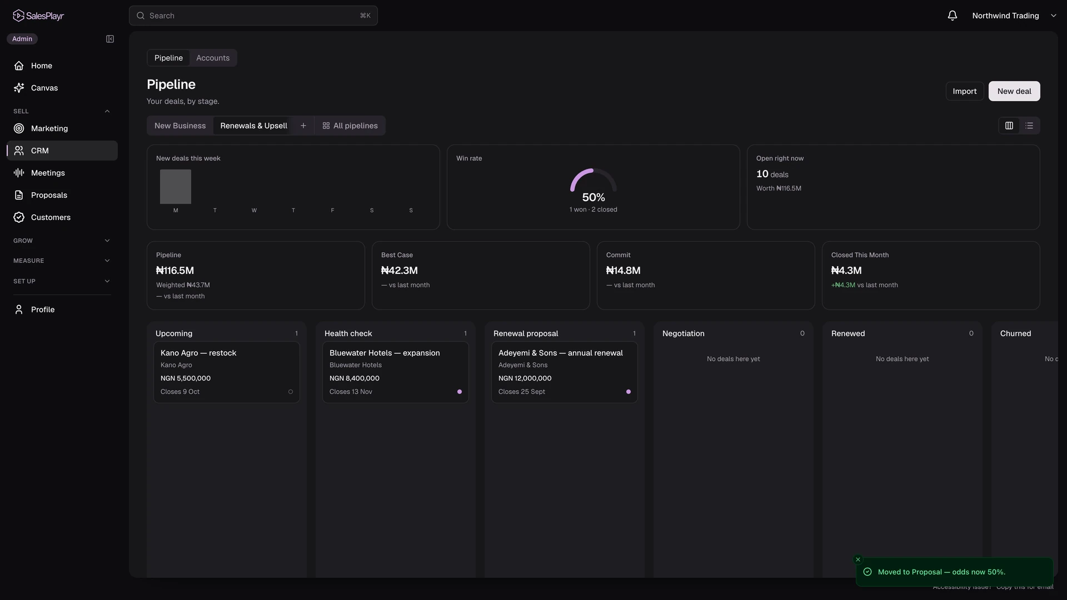The width and height of the screenshot is (1067, 600).
Task: Open Adeyemi & Sons — annual renewal
Action: pyautogui.click(x=565, y=372)
